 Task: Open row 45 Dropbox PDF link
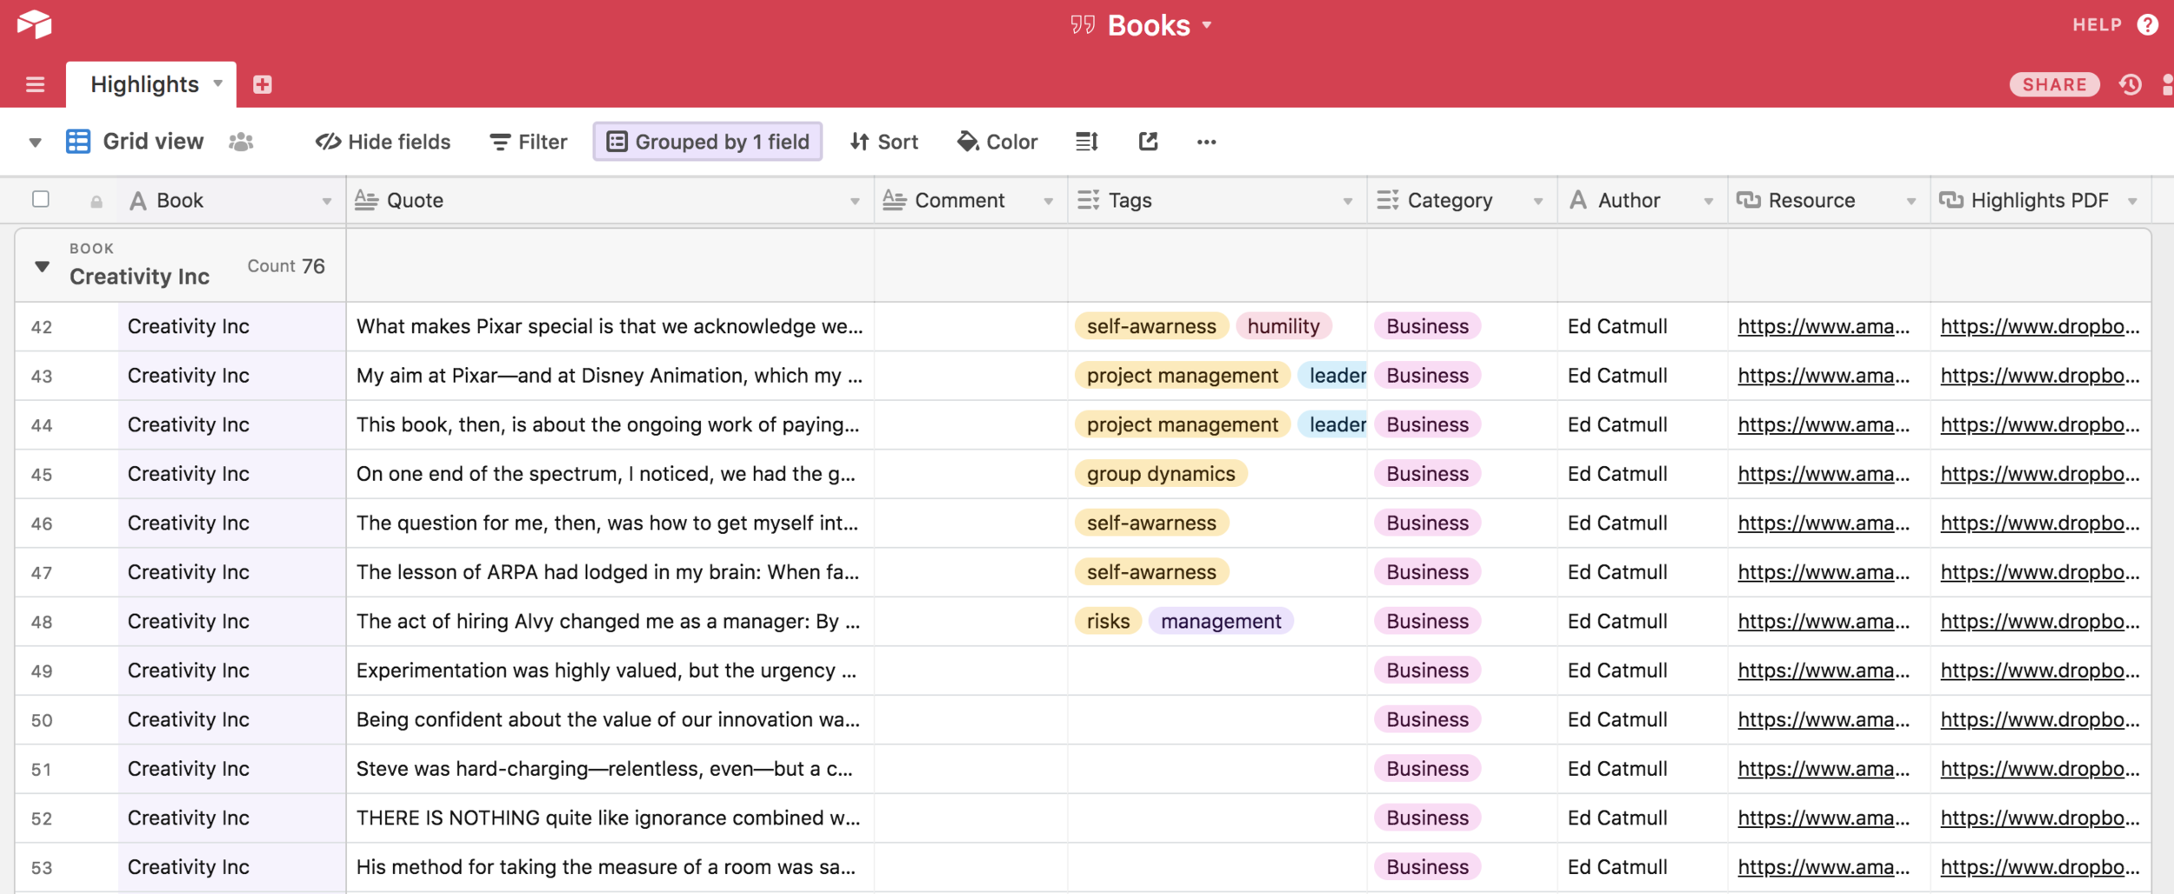point(2040,474)
